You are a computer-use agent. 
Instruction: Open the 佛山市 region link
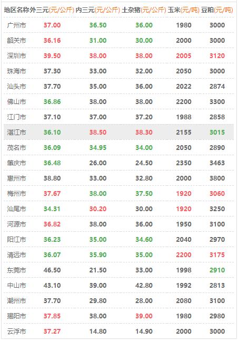tap(16, 102)
